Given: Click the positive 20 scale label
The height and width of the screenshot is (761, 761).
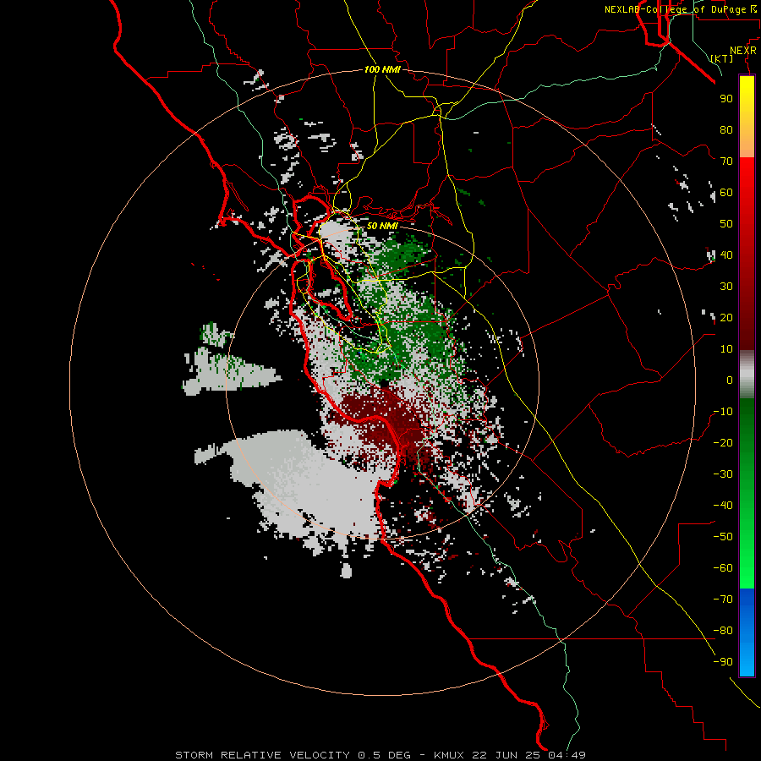Looking at the screenshot, I should click(x=726, y=317).
